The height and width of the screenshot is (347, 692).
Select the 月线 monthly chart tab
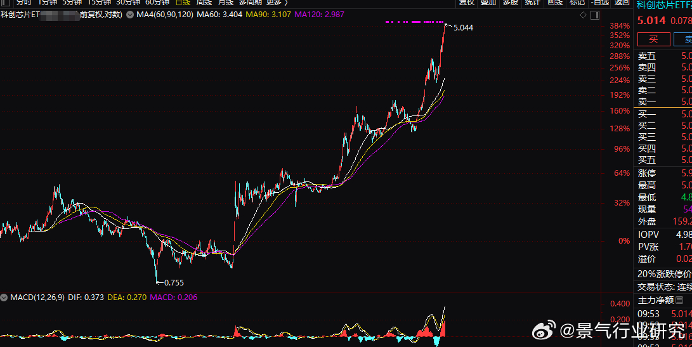[226, 2]
